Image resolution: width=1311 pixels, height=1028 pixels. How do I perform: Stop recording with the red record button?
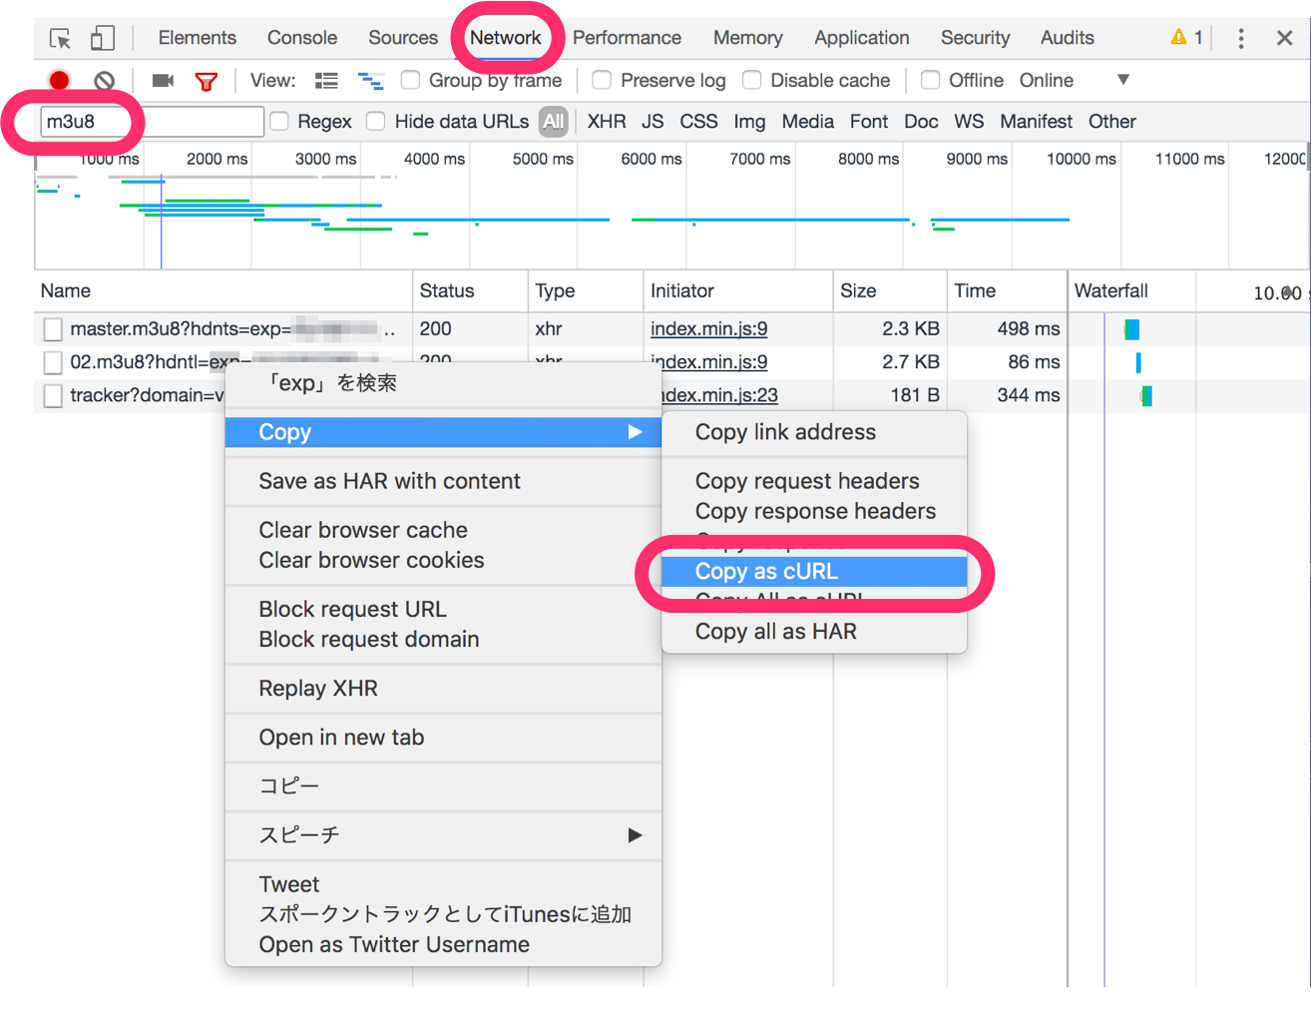59,81
